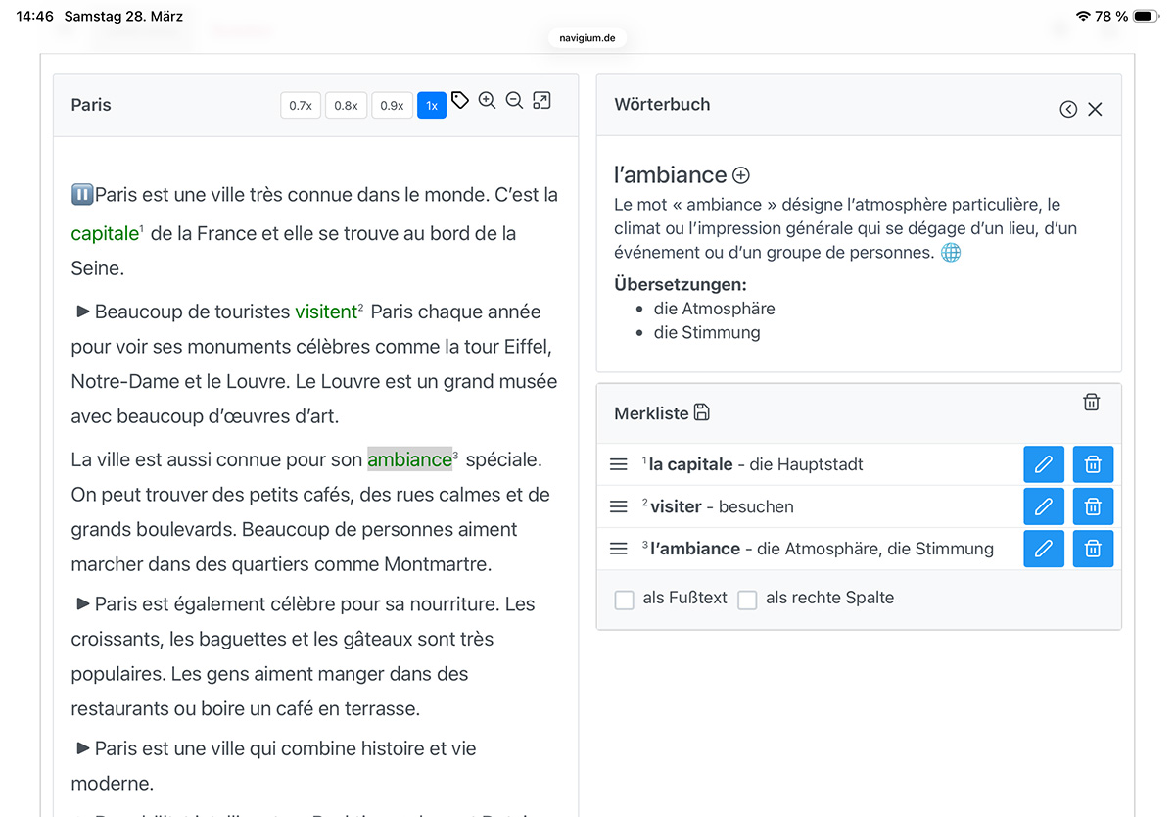Viewport: 1175px width, 817px height.
Task: Pause playback at the start of the text
Action: point(82,195)
